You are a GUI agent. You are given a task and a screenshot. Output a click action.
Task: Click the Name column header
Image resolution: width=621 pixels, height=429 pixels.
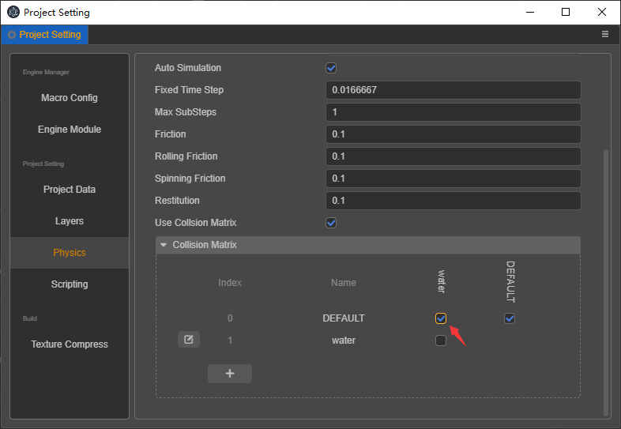point(344,283)
